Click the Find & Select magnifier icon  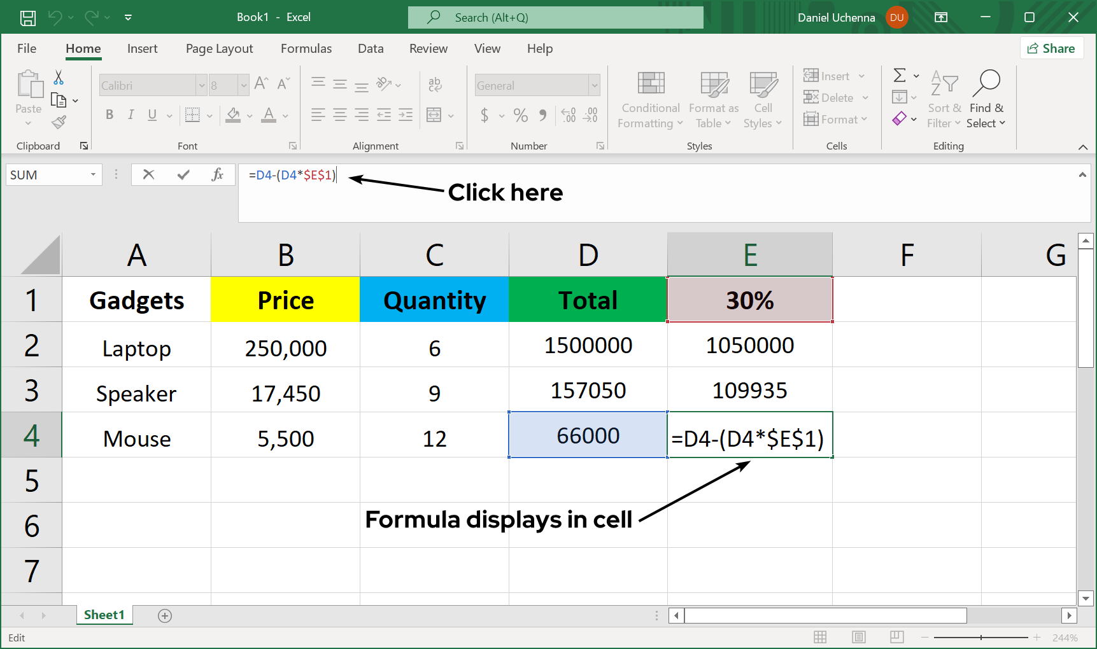pos(986,83)
